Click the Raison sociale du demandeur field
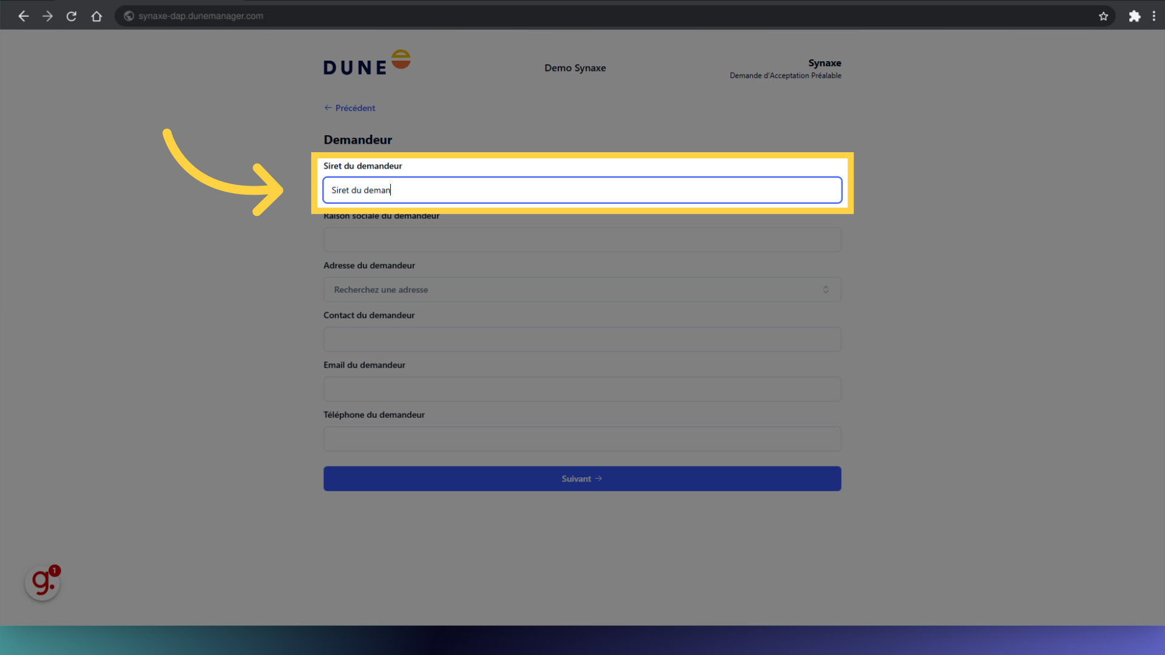The width and height of the screenshot is (1165, 655). click(x=581, y=240)
